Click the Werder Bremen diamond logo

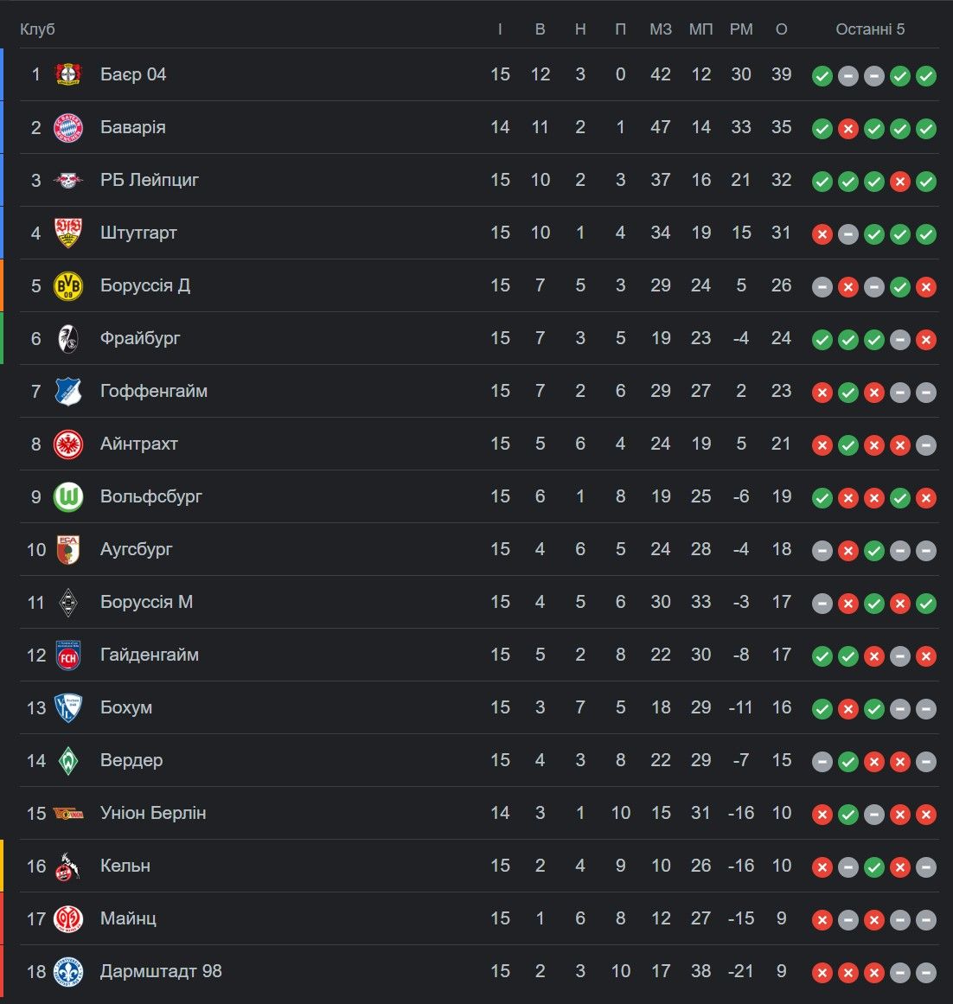68,760
